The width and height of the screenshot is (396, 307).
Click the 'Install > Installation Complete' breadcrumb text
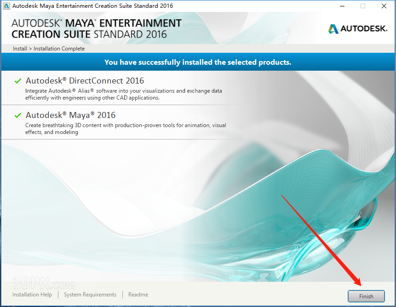click(x=49, y=49)
